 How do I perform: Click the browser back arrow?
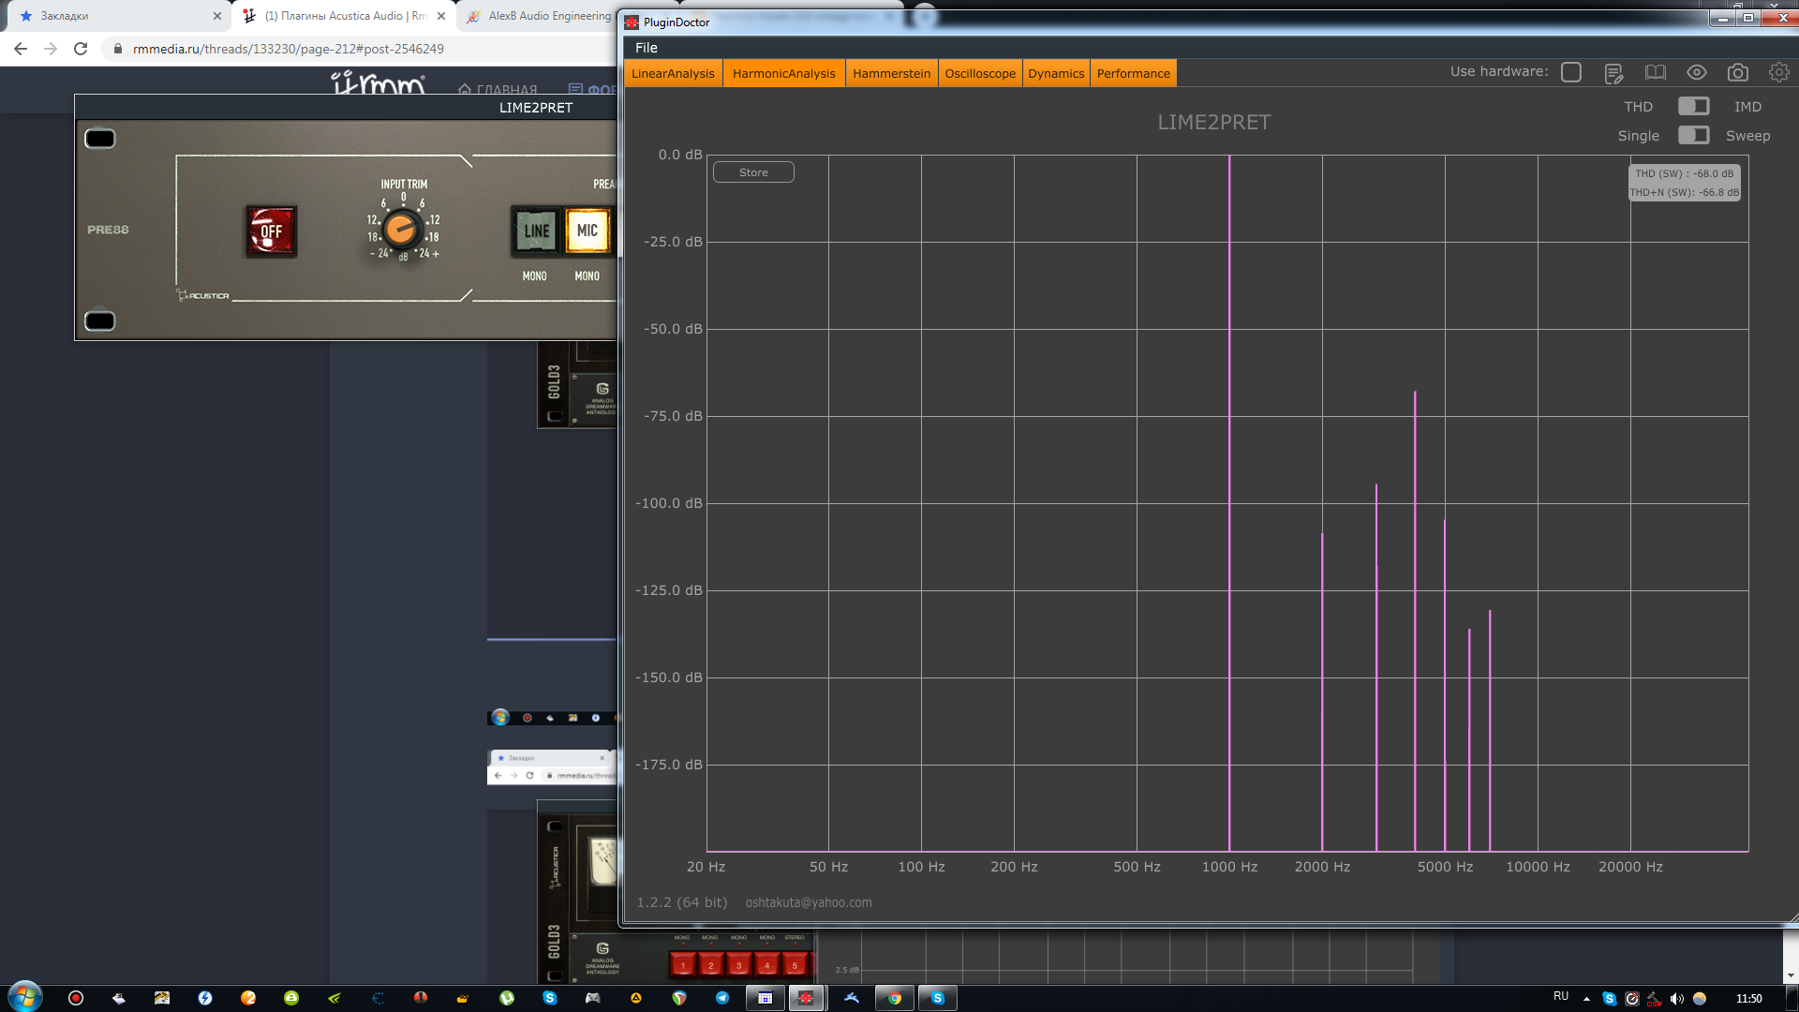click(x=21, y=49)
